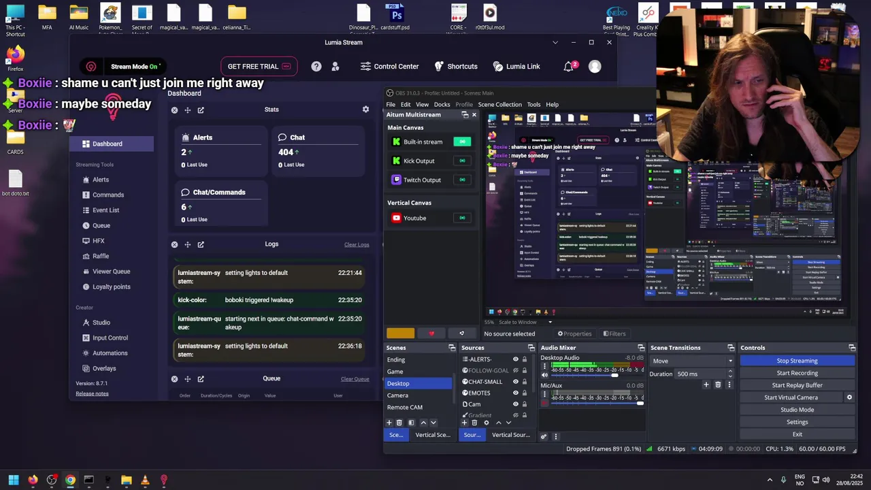Viewport: 871px width, 490px height.
Task: Switch to the Vertical Sources tab
Action: pyautogui.click(x=511, y=435)
